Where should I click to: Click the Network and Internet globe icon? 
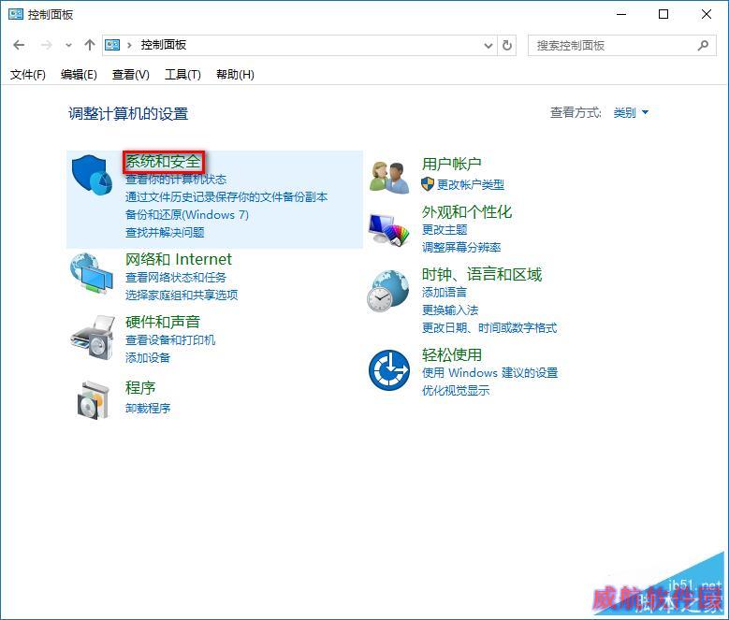coord(92,274)
